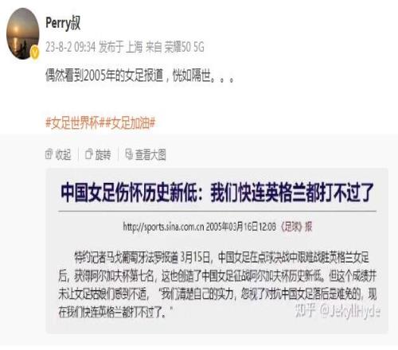Collapse the image with the 收起 label

click(64, 154)
